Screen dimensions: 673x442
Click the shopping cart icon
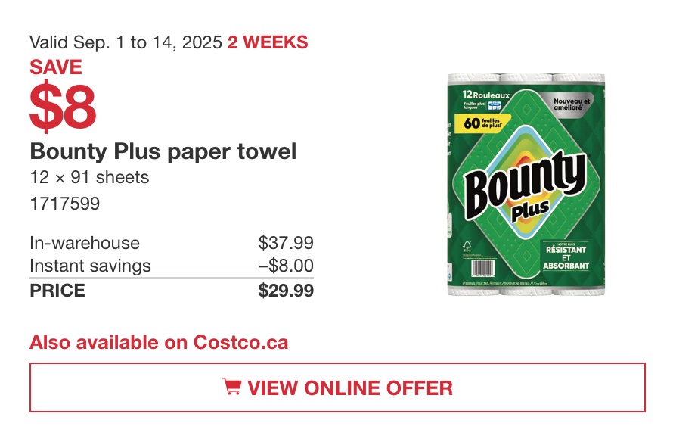[232, 386]
